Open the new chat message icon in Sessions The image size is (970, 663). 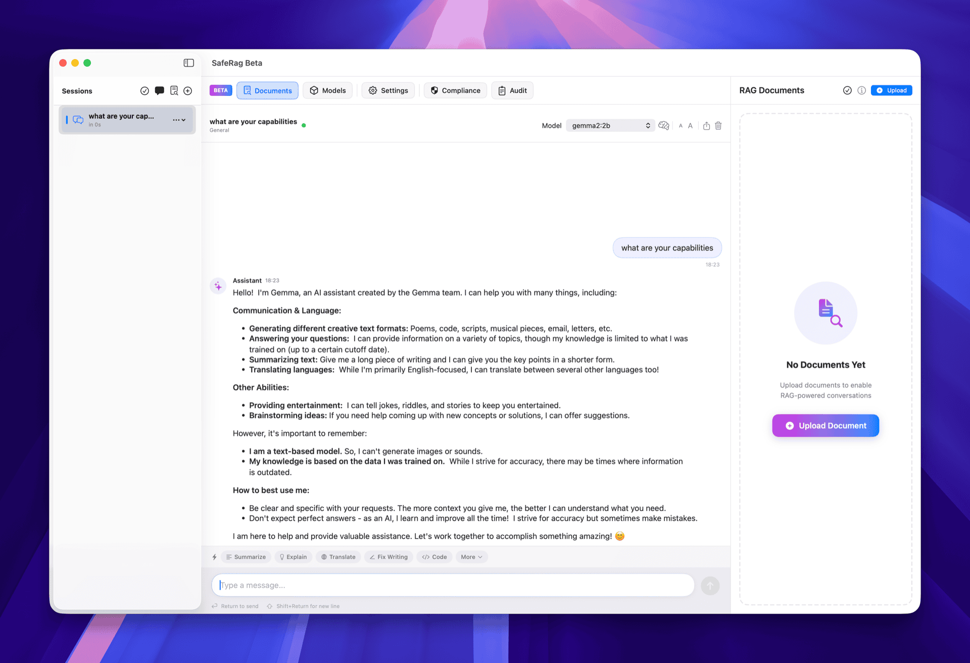[160, 90]
